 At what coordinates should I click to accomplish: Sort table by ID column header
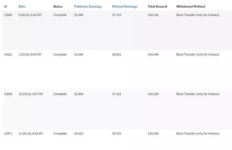(x=6, y=7)
